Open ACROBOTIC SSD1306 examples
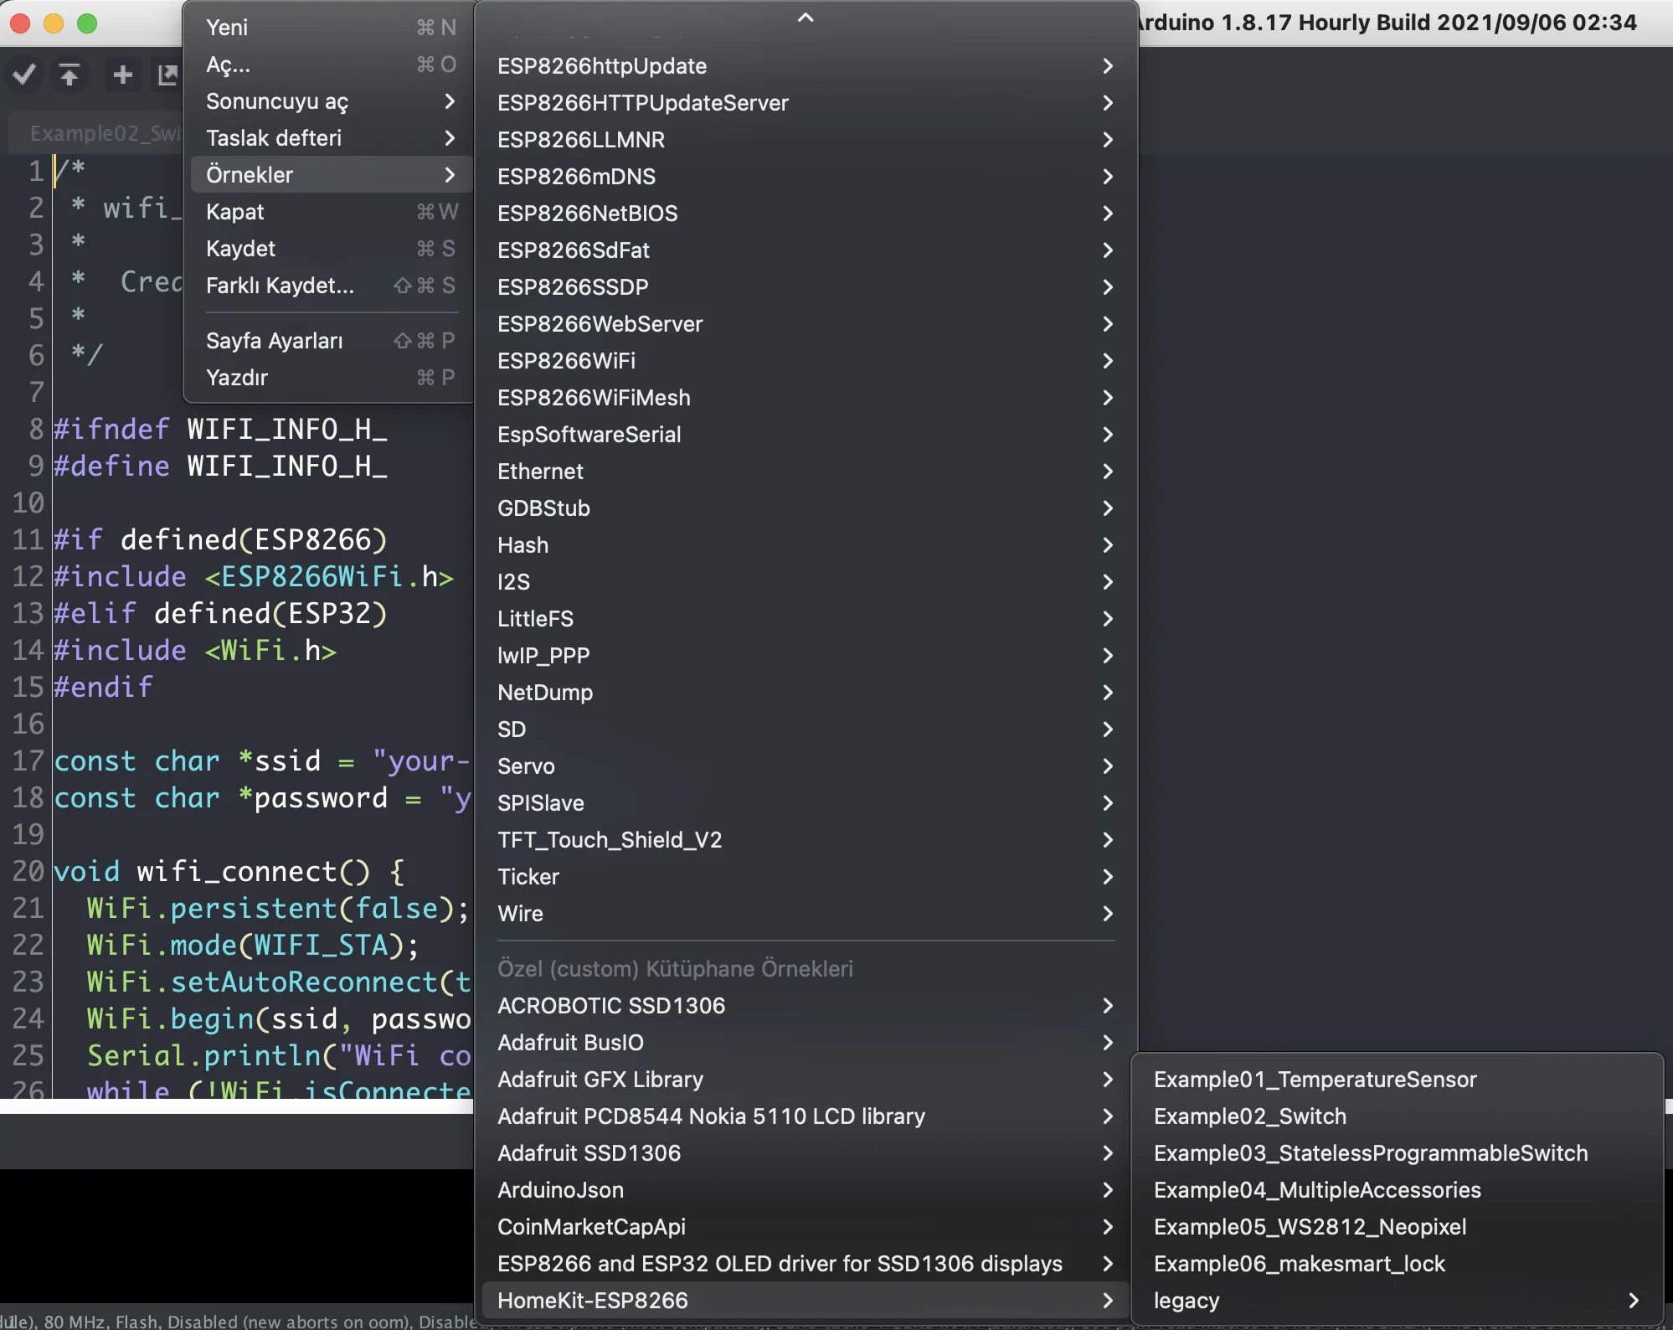 pos(806,1006)
